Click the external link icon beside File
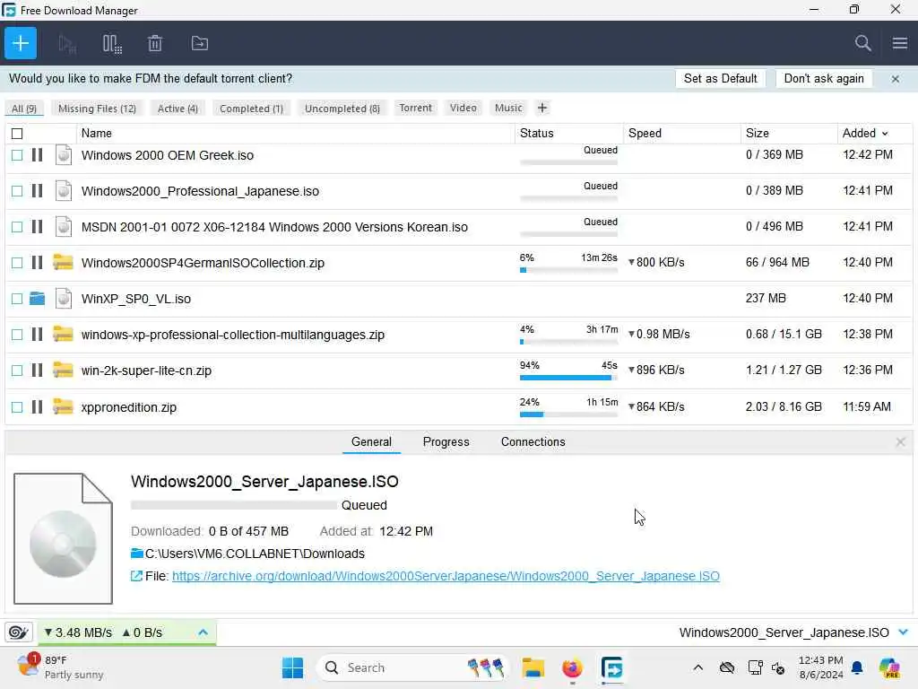Viewport: 918px width, 689px height. (x=136, y=576)
